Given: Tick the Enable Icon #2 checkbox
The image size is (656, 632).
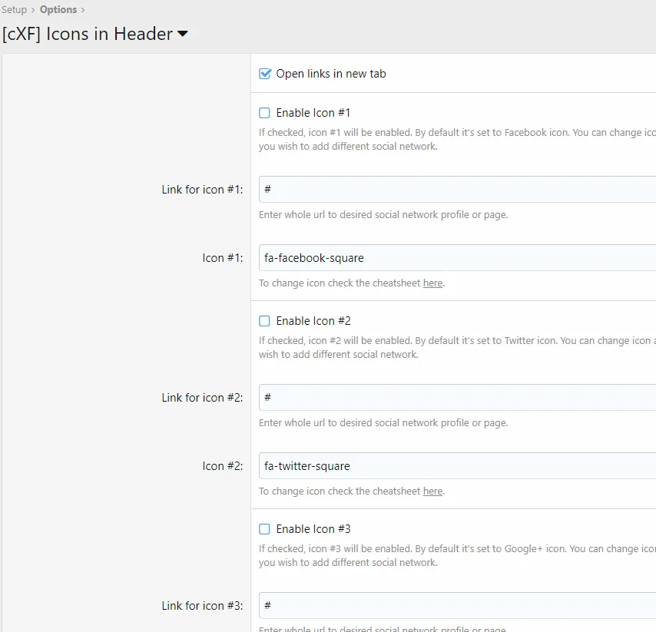Looking at the screenshot, I should (265, 321).
